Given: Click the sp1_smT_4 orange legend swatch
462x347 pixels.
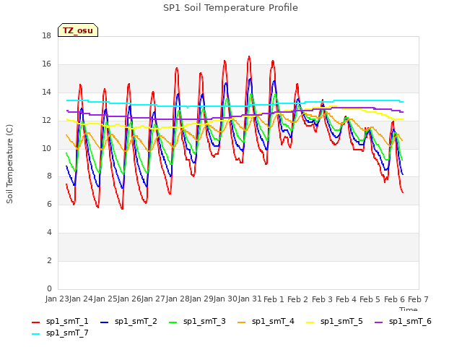Looking at the screenshot, I should tap(241, 322).
